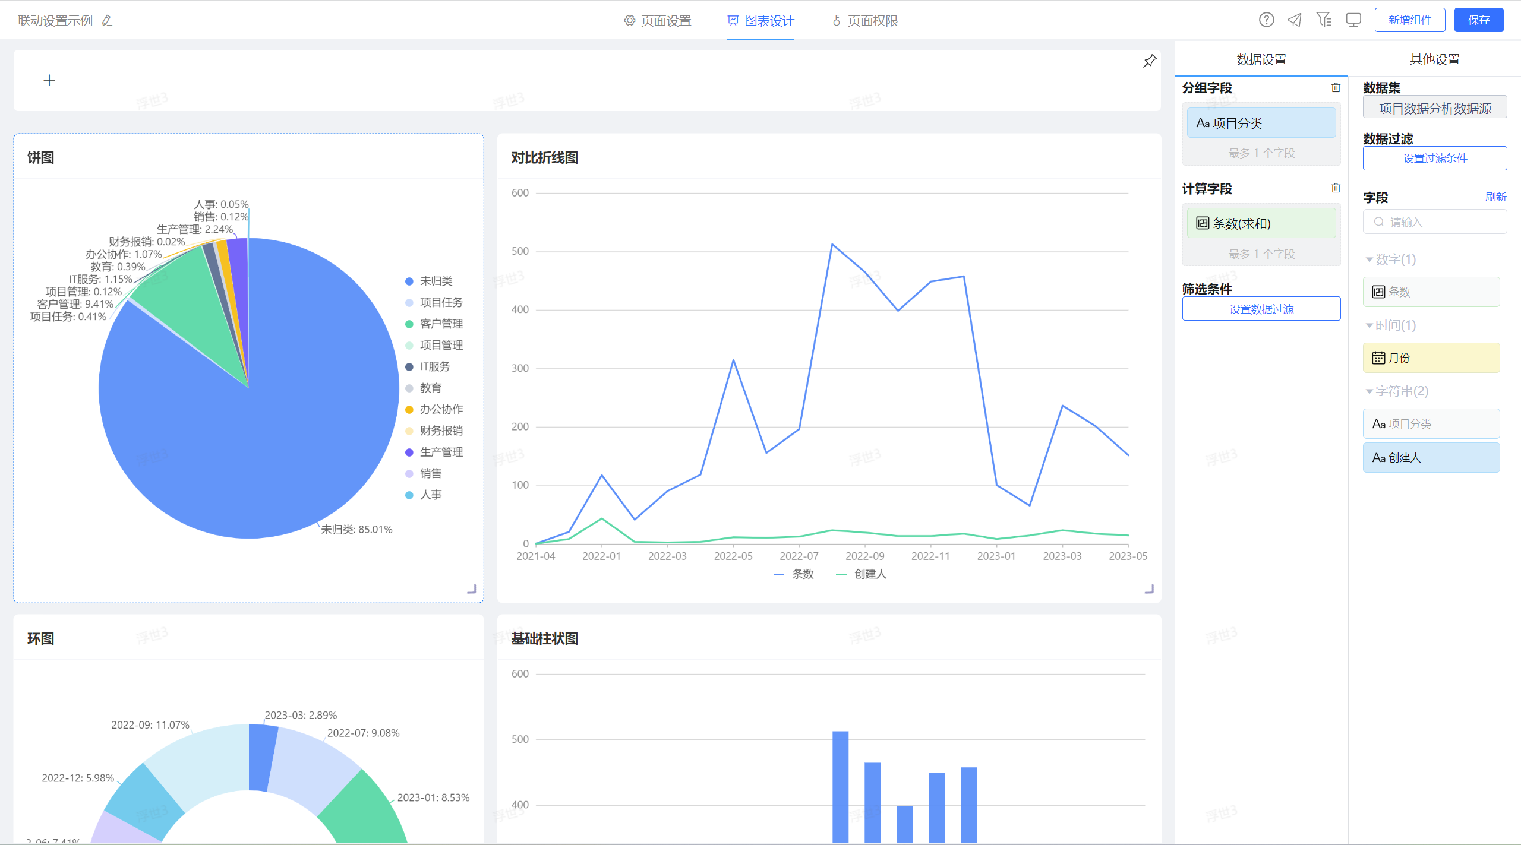Toggle 销售 legend item

pyautogui.click(x=424, y=474)
